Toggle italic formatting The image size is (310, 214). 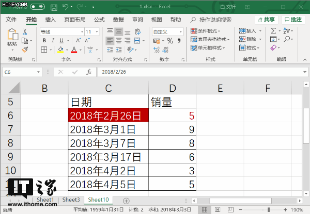coord(53,41)
